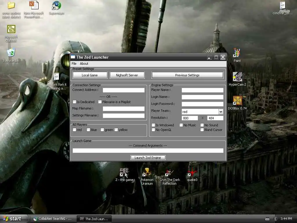Check the Bland Cursor option
This screenshot has width=297, height=223.
[202, 130]
